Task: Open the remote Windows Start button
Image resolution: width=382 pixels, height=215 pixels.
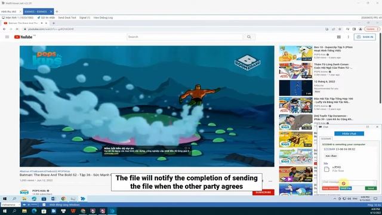Action: (x=5, y=199)
